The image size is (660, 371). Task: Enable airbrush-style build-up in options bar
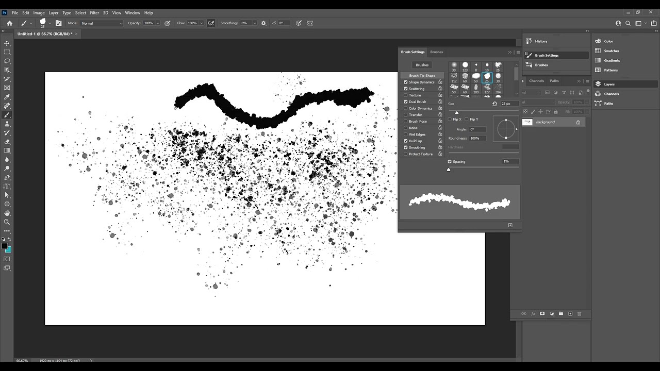pos(211,23)
